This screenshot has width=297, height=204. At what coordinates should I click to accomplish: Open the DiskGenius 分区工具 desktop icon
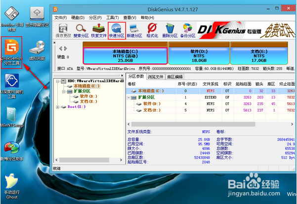coord(11,52)
